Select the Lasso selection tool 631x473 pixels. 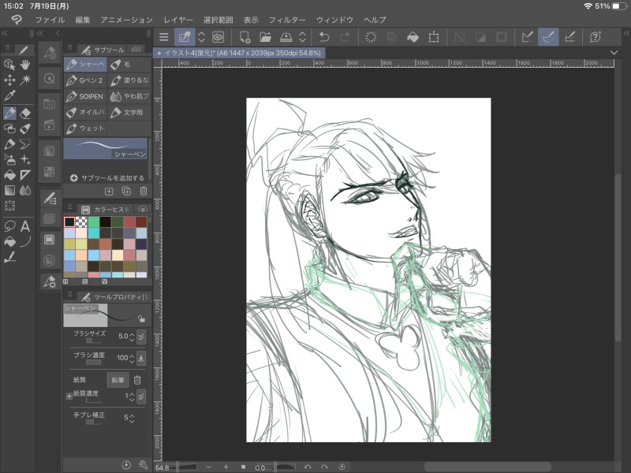[x=9, y=226]
